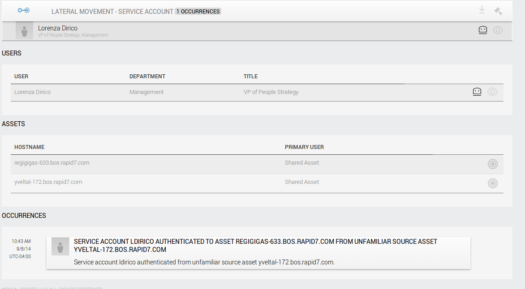Screen dimensions: 525x289
Task: Sort by the Department column header
Action: click(147, 76)
